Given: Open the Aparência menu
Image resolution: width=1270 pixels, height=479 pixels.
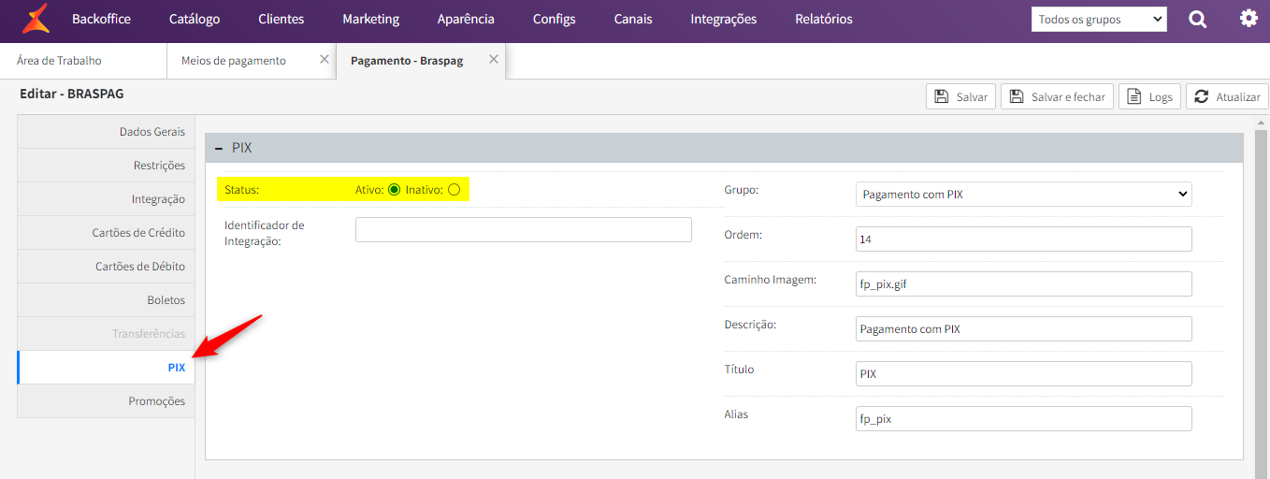Looking at the screenshot, I should [466, 19].
